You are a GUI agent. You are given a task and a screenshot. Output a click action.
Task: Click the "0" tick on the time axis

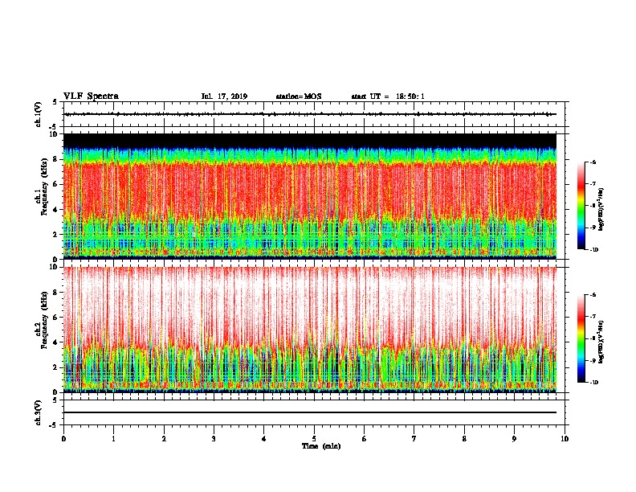tap(63, 438)
